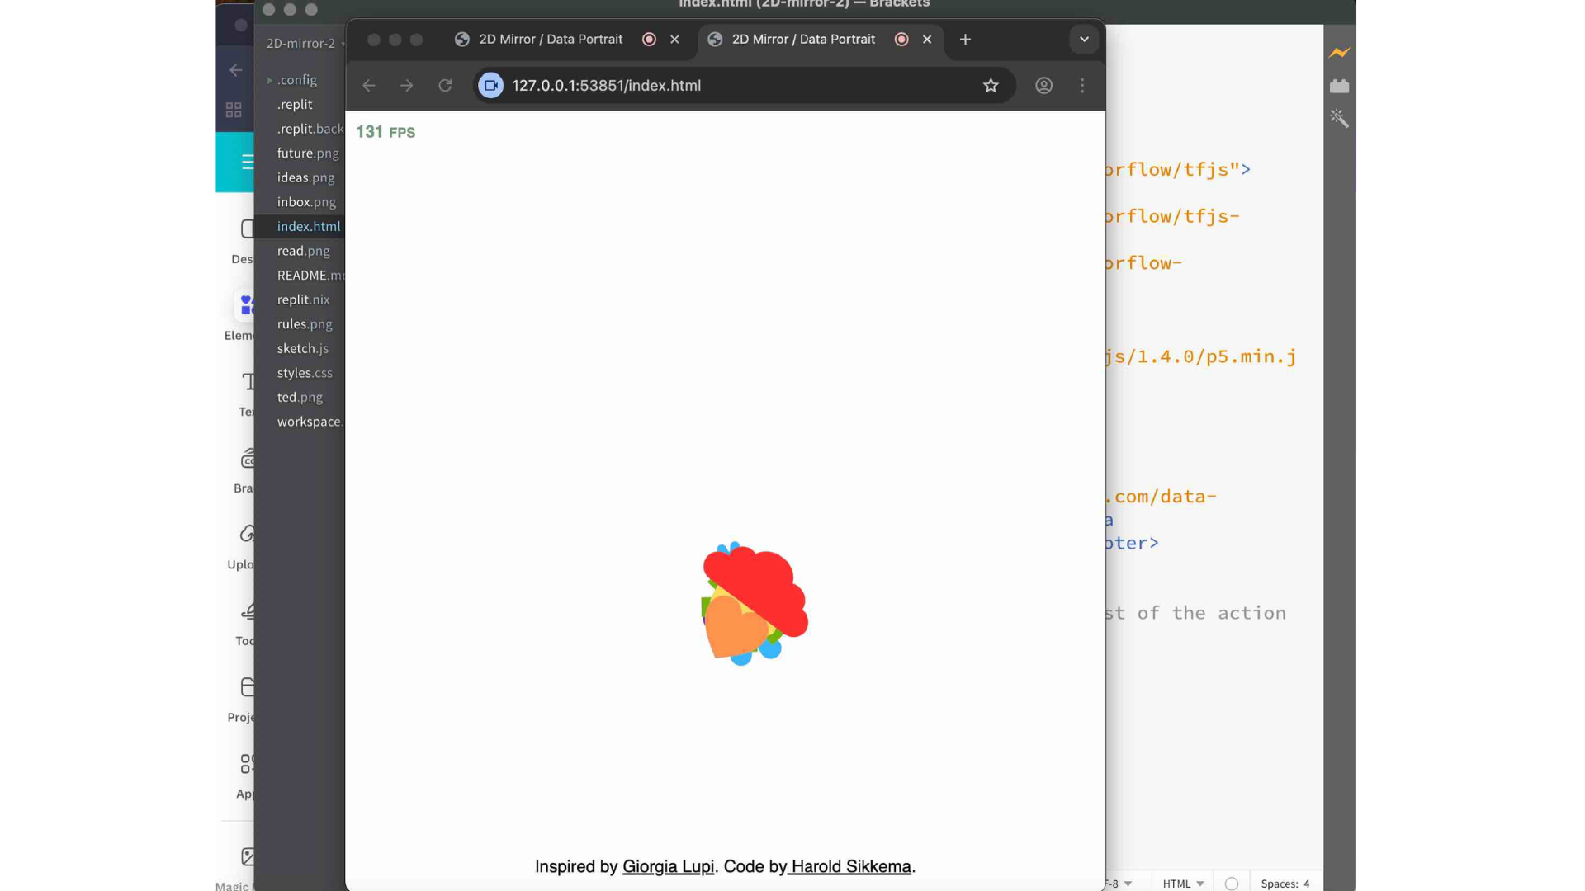The height and width of the screenshot is (891, 1585).
Task: Switch to the second 2D Mirror tab
Action: [803, 39]
